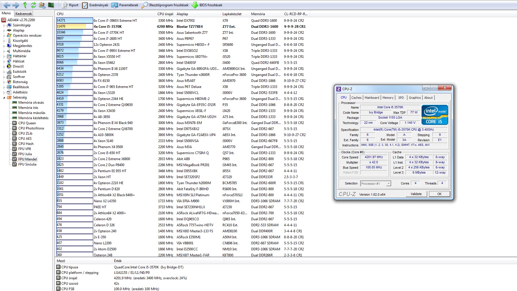Open the users icon in the toolbar
The height and width of the screenshot is (291, 517).
42,5
